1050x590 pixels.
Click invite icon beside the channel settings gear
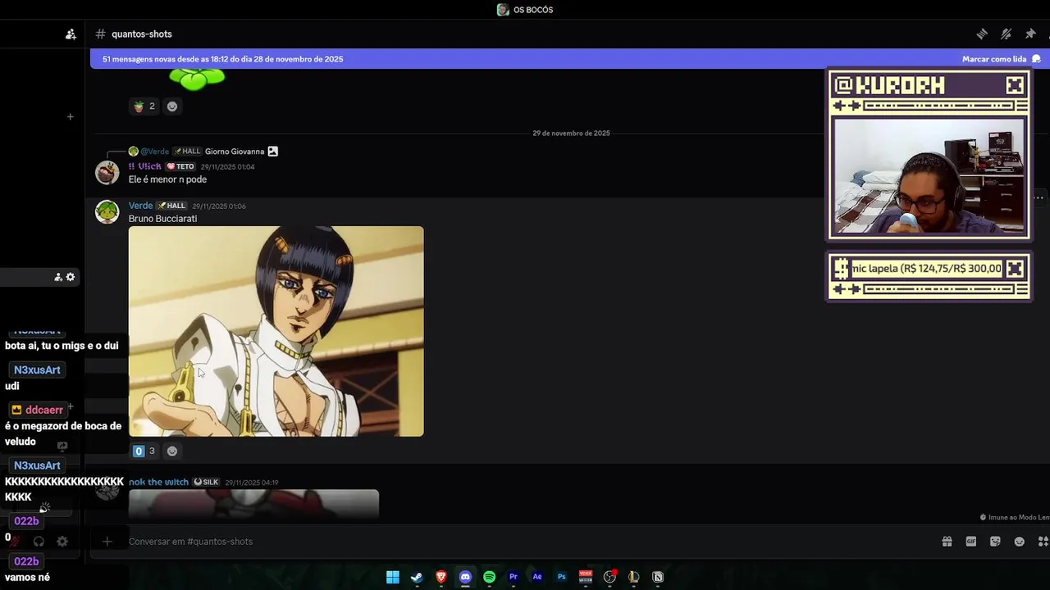(58, 277)
